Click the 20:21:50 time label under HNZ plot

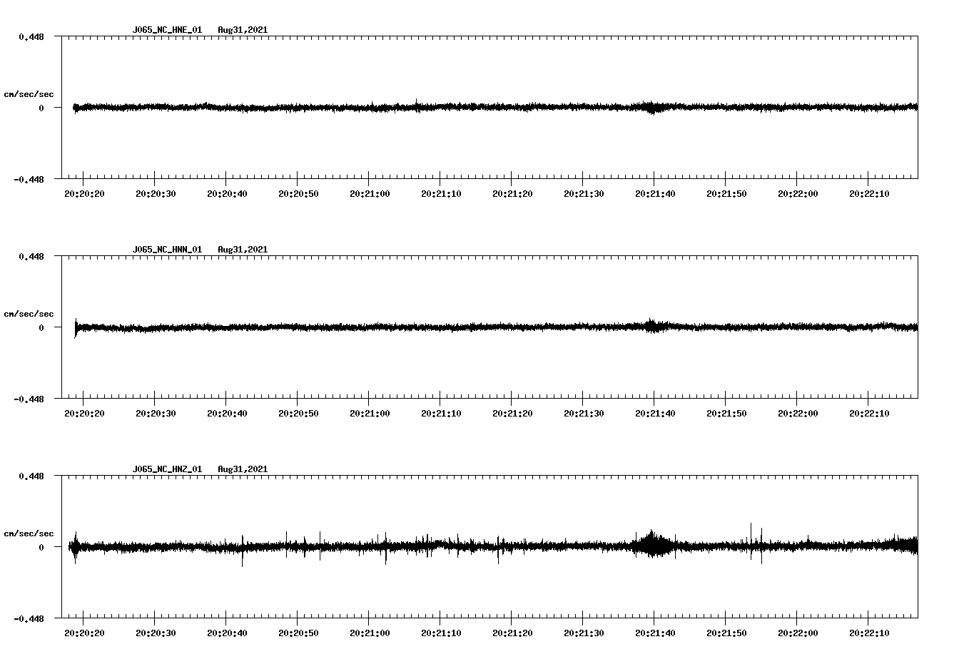point(726,633)
